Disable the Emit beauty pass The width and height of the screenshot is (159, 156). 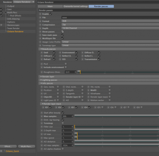coord(54,53)
